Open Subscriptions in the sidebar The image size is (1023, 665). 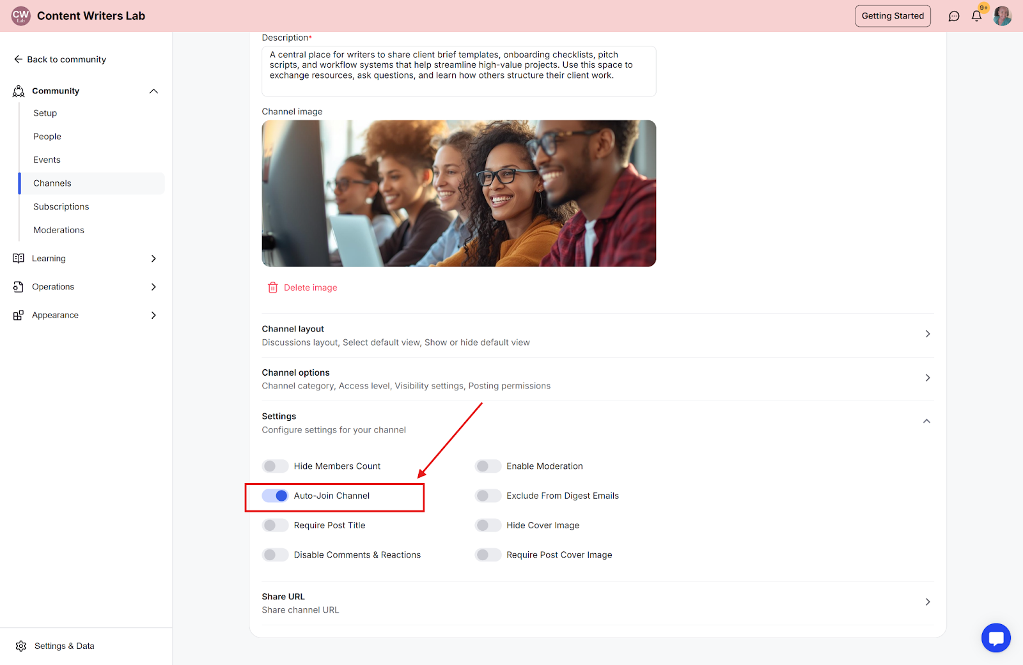pyautogui.click(x=61, y=207)
